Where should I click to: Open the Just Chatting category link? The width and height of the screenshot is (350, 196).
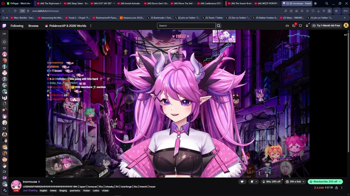point(30,191)
